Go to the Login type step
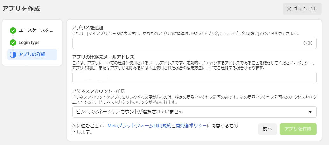 (x=32, y=43)
